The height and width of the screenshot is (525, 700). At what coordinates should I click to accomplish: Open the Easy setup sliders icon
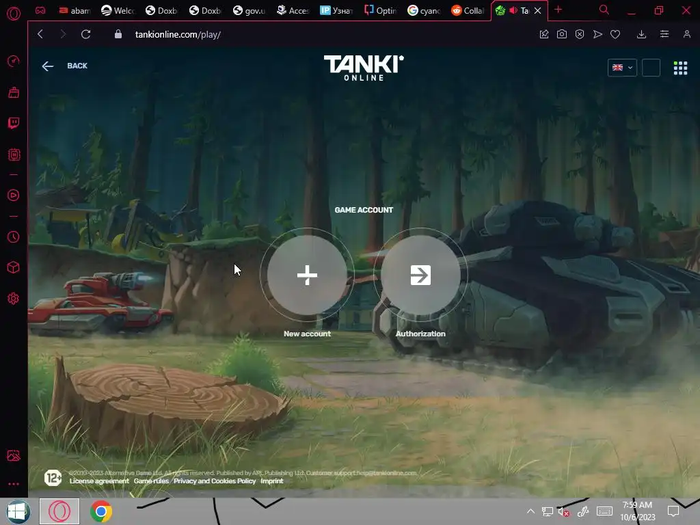click(664, 34)
